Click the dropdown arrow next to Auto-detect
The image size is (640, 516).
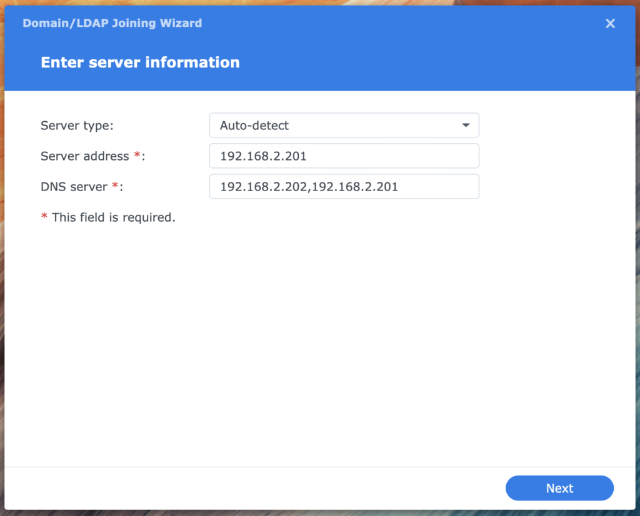[465, 125]
